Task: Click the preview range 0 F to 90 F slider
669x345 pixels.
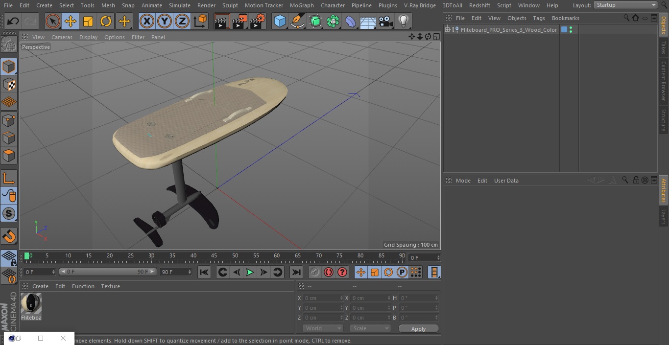Action: (x=108, y=272)
